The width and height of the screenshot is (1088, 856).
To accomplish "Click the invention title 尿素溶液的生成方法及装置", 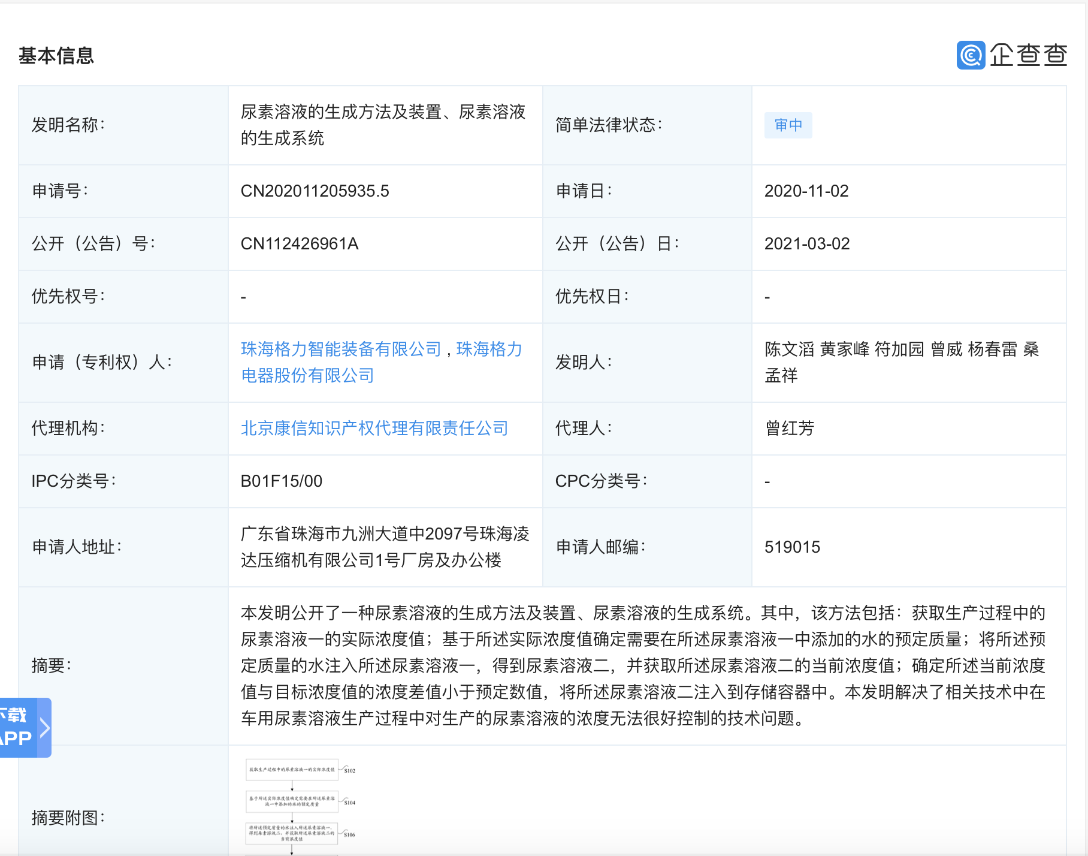I will (x=383, y=125).
